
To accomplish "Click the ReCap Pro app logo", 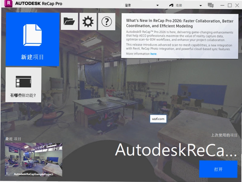I will coord(8,3).
